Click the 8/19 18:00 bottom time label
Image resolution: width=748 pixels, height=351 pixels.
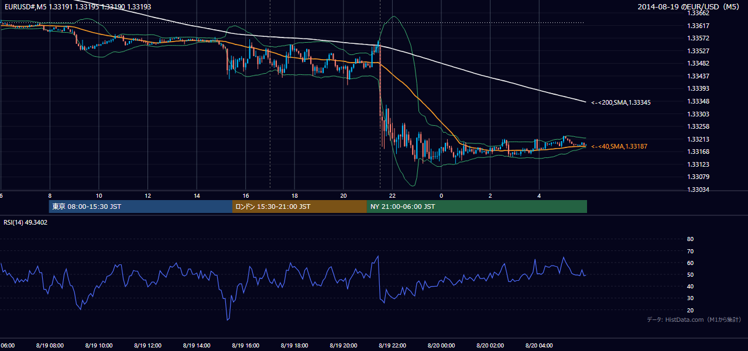(294, 346)
